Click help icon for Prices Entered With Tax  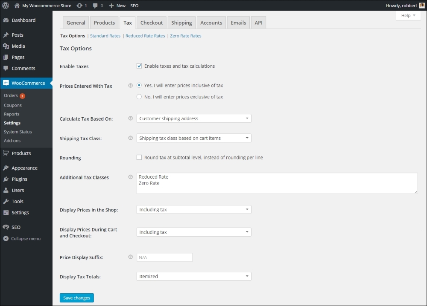pos(130,86)
